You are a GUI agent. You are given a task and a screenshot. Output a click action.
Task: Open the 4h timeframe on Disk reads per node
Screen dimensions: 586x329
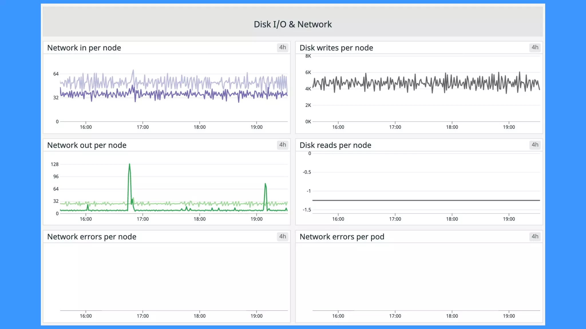[535, 145]
